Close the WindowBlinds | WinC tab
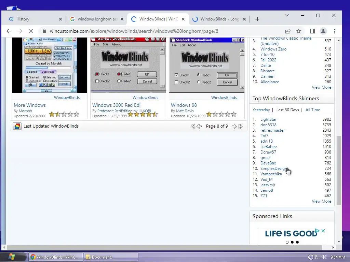This screenshot has width=350, height=262. coord(183,19)
